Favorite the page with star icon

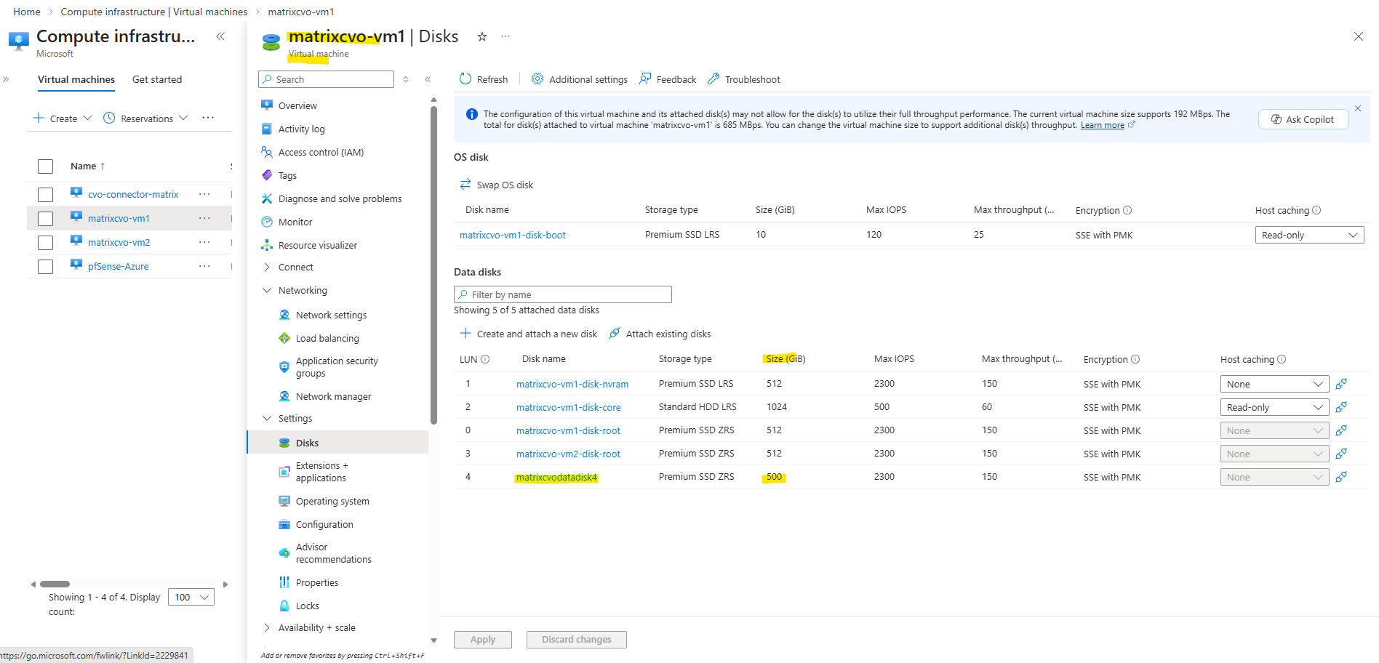[x=481, y=36]
